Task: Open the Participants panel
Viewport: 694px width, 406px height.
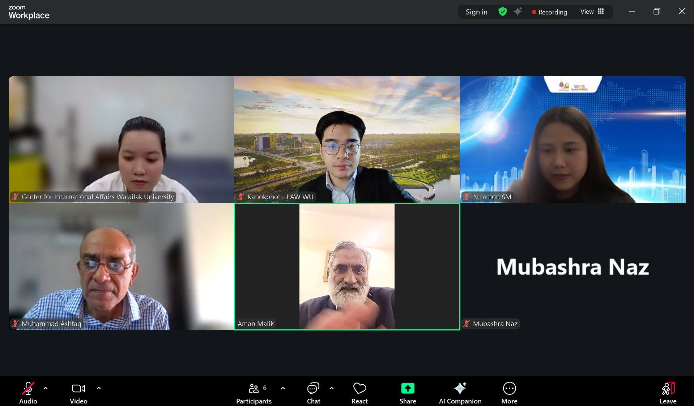Action: 254,393
